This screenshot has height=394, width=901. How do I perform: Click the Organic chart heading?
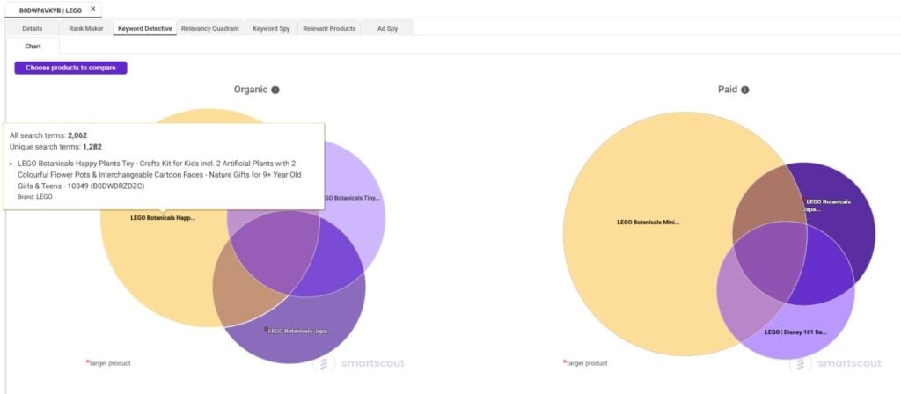pyautogui.click(x=251, y=90)
